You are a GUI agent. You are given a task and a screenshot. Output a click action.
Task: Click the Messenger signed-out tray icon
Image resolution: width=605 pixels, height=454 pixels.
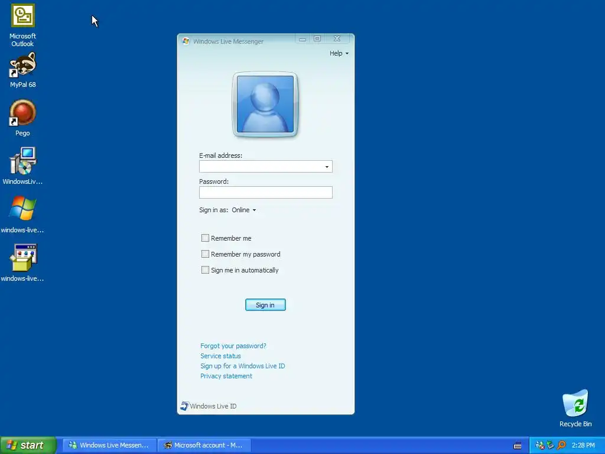click(540, 446)
